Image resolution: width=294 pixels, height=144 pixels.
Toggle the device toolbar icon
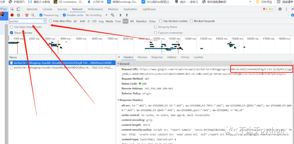point(18,9)
